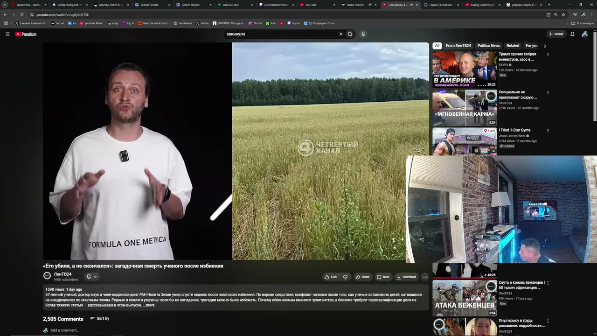
Task: Open the tab search dropdown arrow
Action: (5, 5)
